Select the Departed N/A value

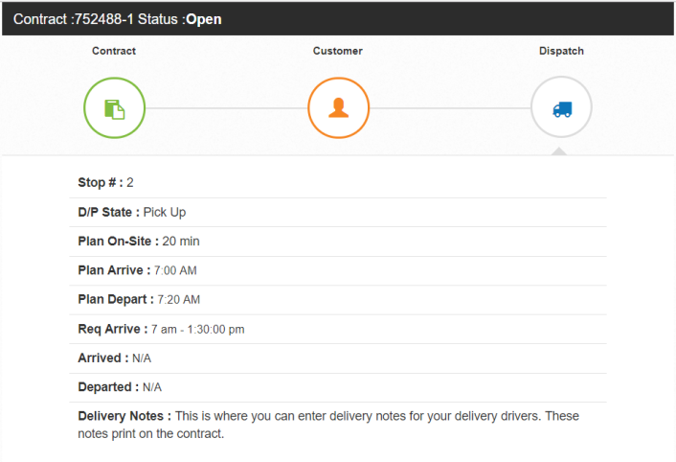(x=151, y=387)
